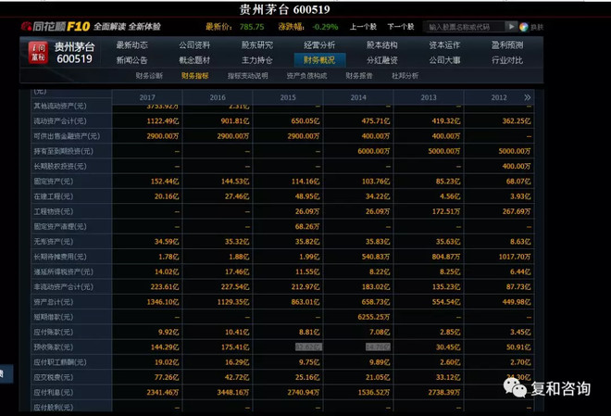
Task: Select the 应付利息(元) row label
Action: click(x=53, y=392)
